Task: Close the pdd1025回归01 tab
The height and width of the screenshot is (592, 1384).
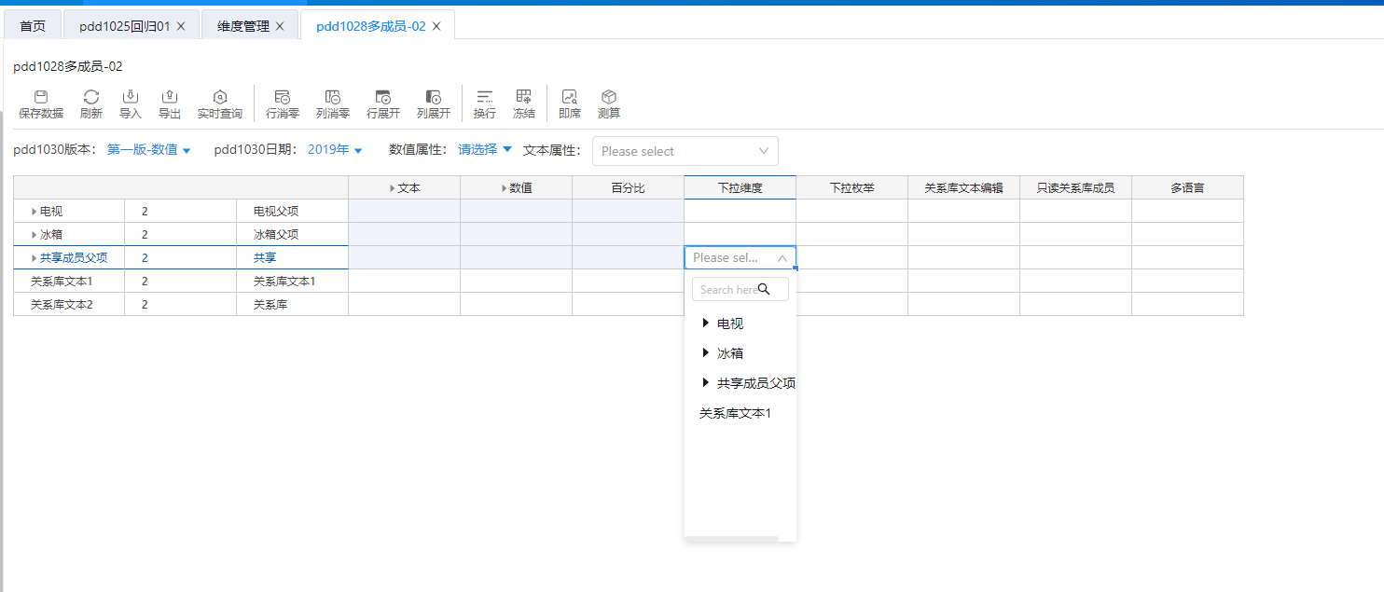Action: (181, 26)
